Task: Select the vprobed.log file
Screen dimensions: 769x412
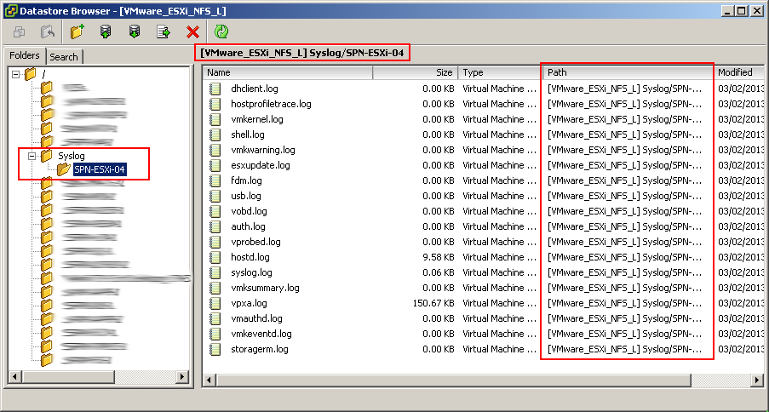Action: [255, 242]
